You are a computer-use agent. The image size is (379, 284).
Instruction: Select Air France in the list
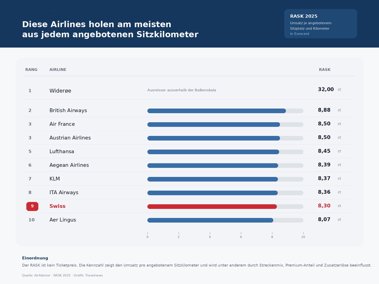pos(62,124)
